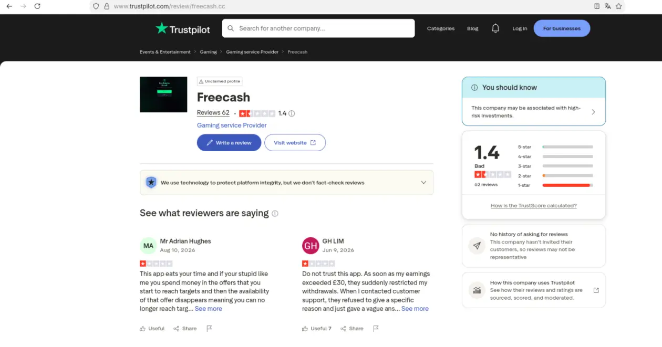
Task: Reload the page with the refresh icon
Action: [37, 6]
